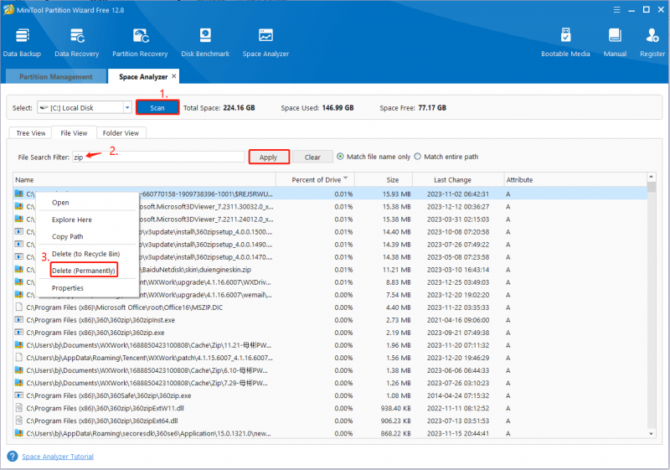Click the 15.93 MB size cell
This screenshot has width=670, height=470.
click(x=396, y=194)
